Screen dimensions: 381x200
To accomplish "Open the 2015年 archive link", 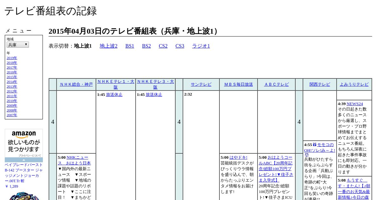I will pyautogui.click(x=12, y=77).
